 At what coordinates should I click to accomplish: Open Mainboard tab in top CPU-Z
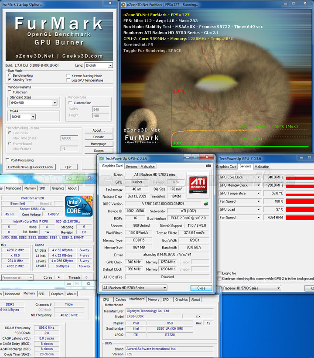[x=14, y=188]
